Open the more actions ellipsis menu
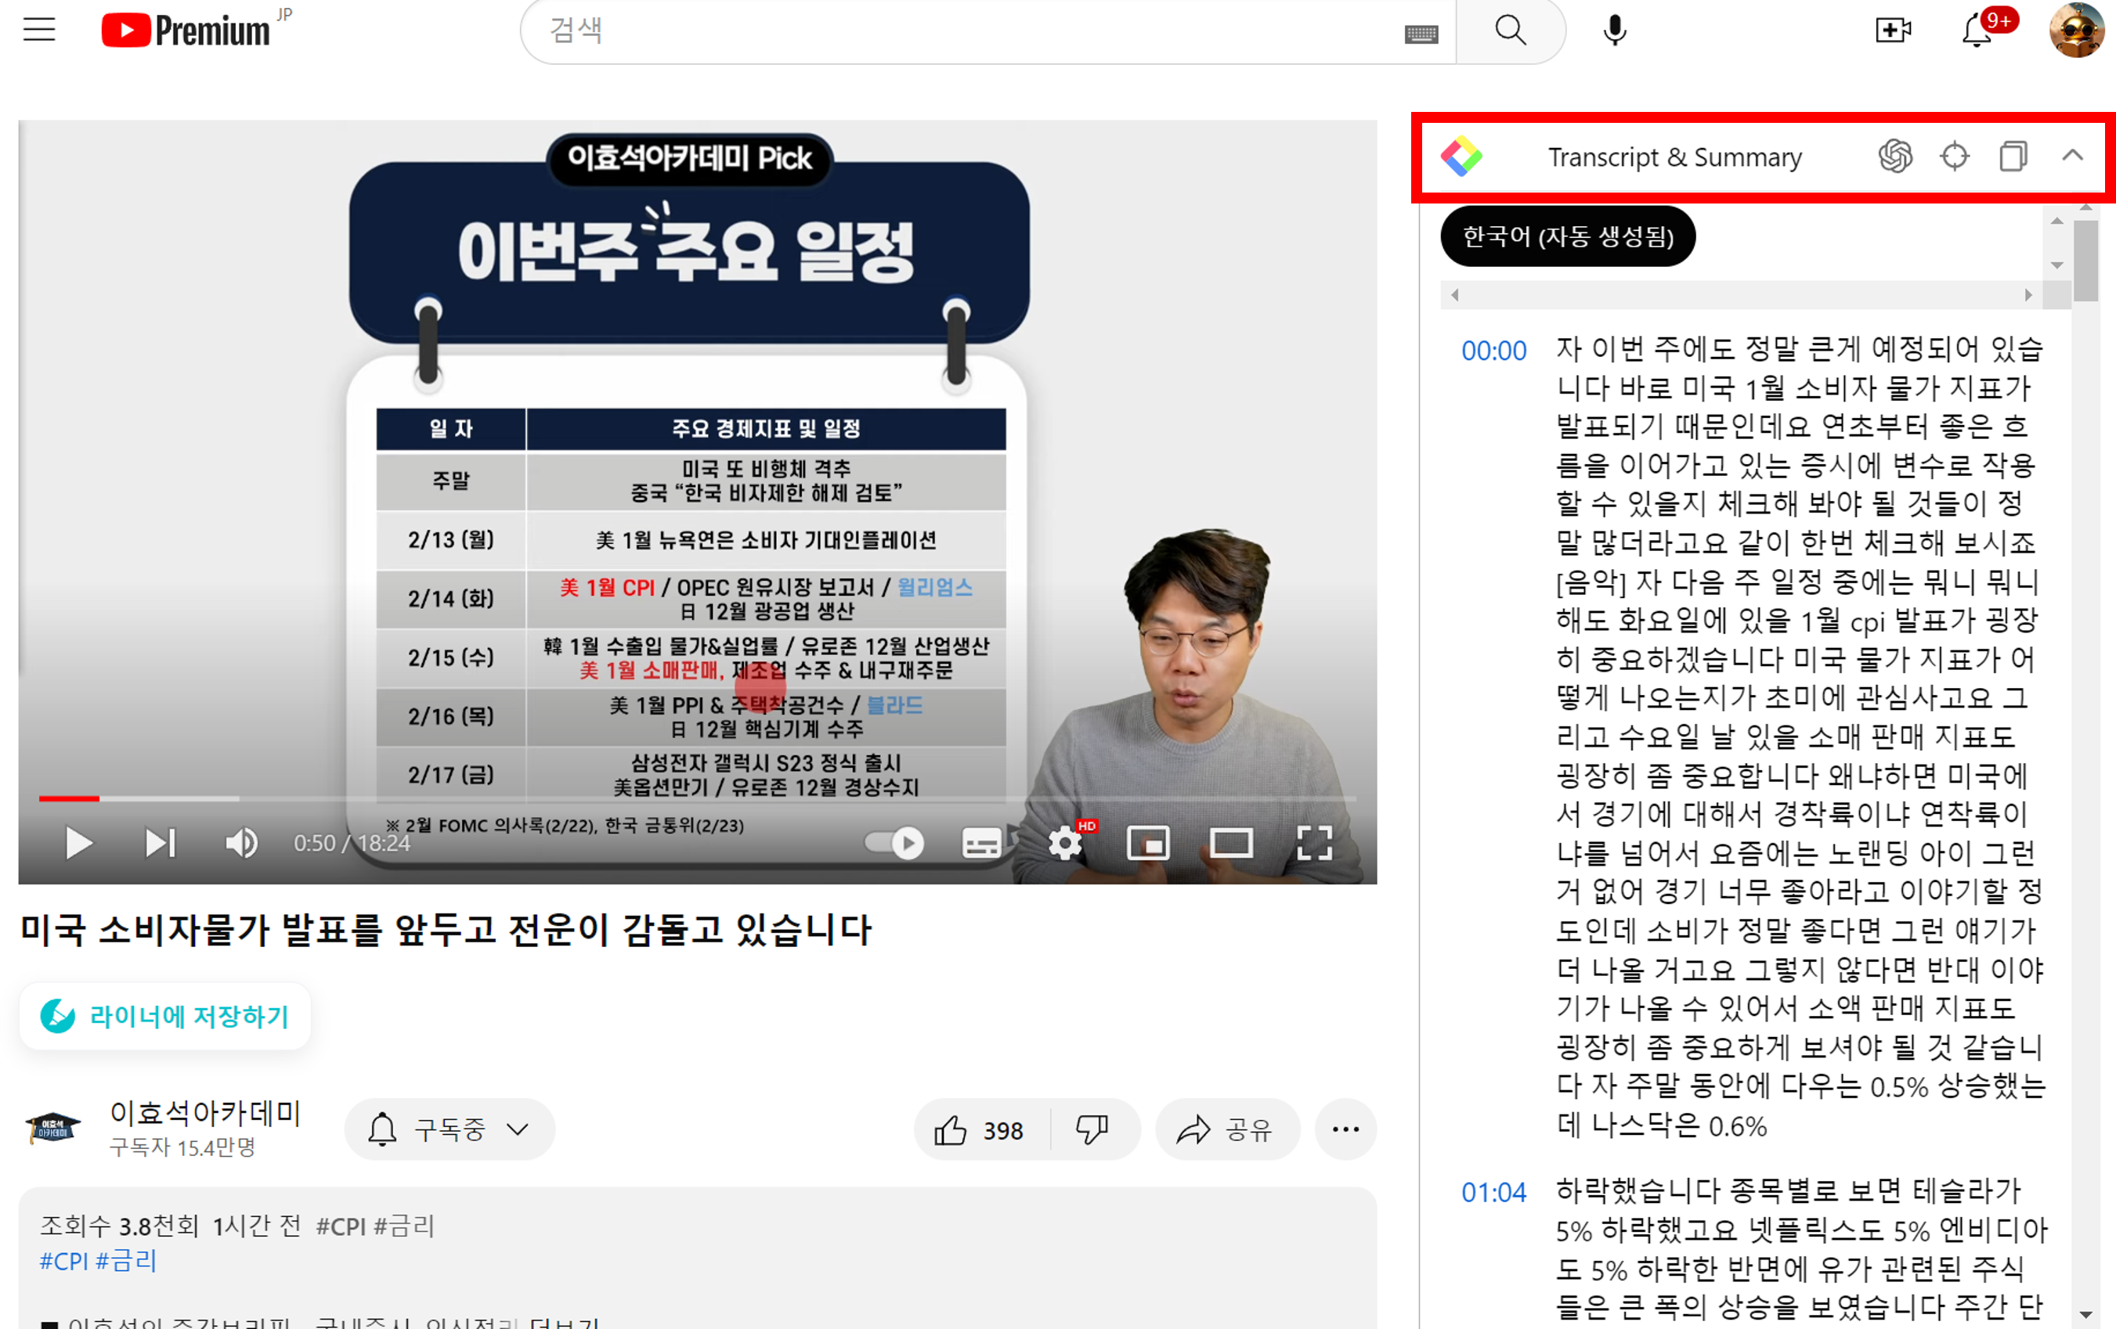The width and height of the screenshot is (2116, 1329). tap(1345, 1129)
